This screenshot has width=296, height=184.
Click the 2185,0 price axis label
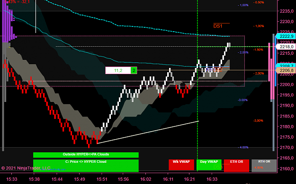287,116
